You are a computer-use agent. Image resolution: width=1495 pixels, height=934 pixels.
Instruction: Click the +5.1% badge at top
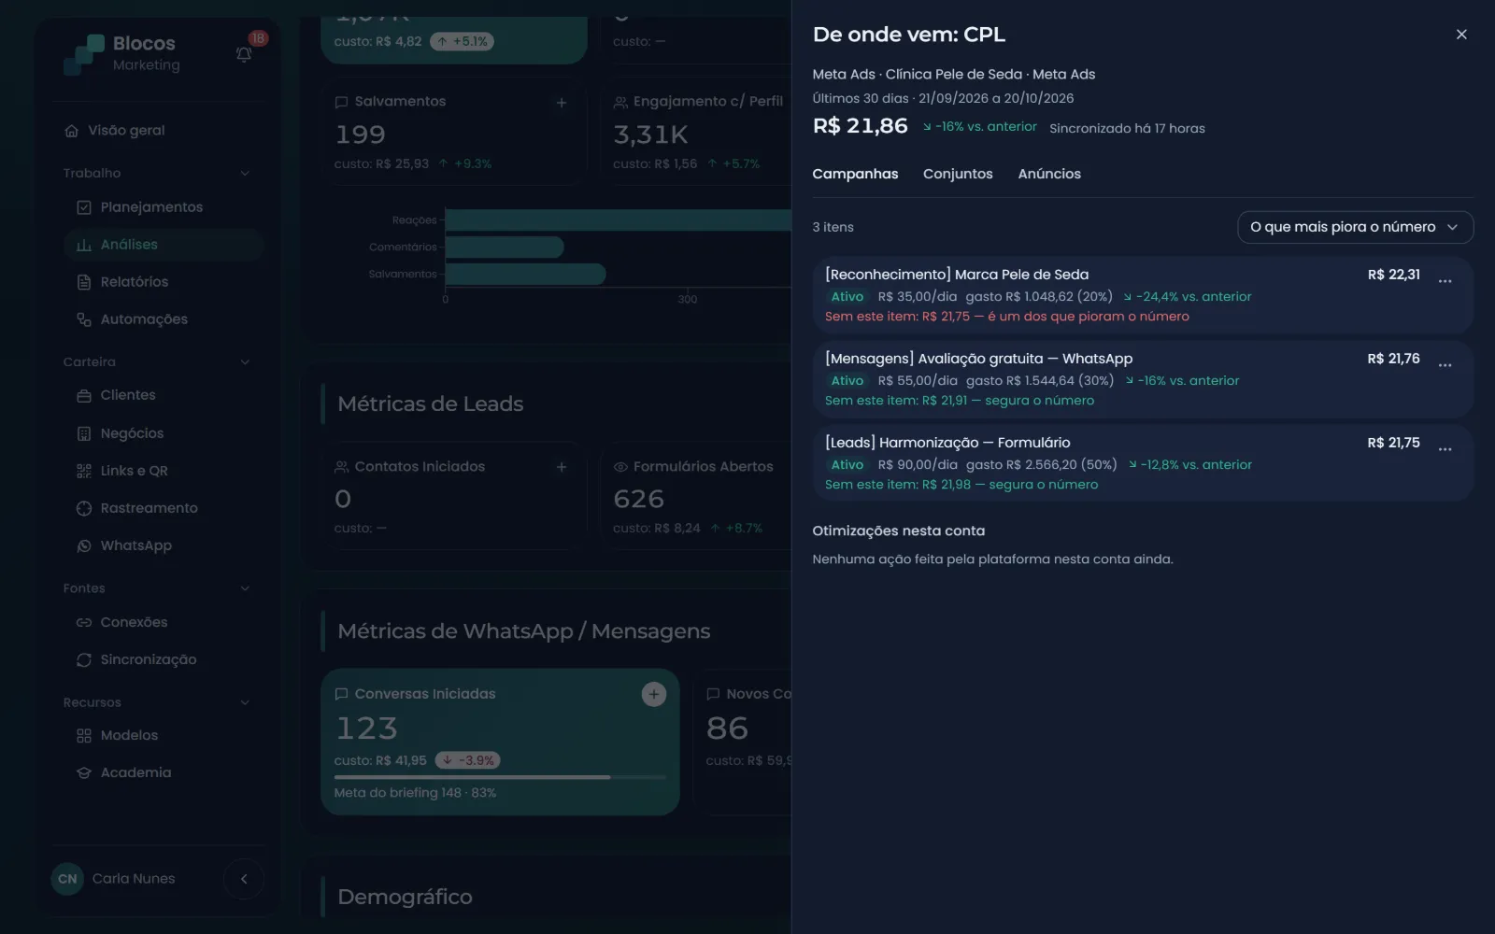(x=462, y=41)
